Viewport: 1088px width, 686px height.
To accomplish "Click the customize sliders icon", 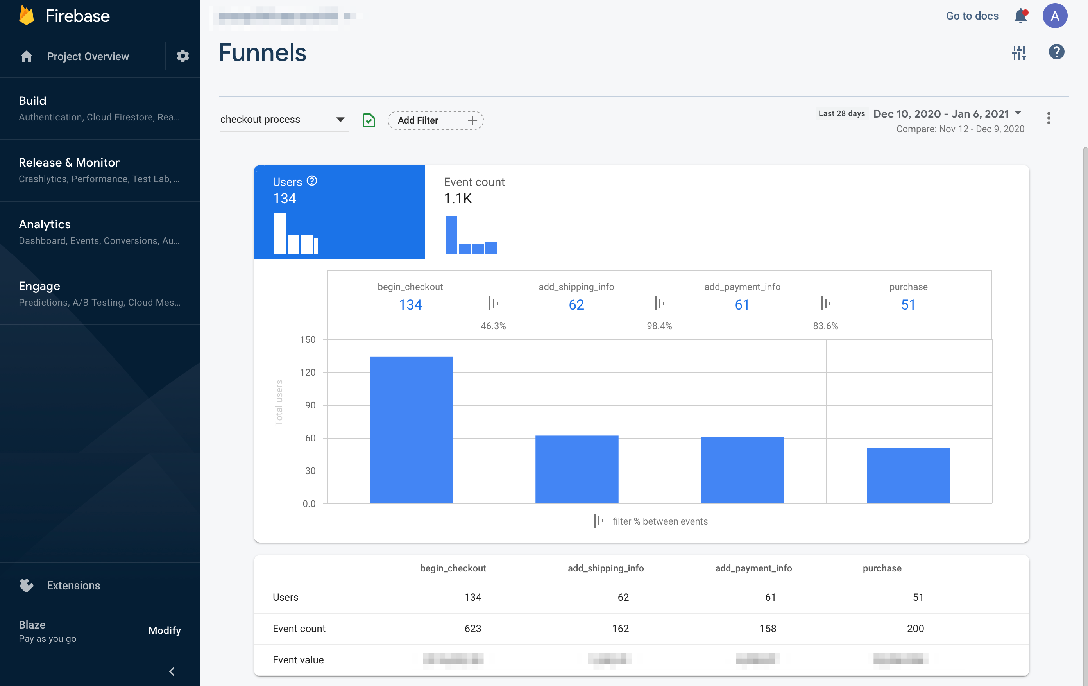I will 1018,53.
